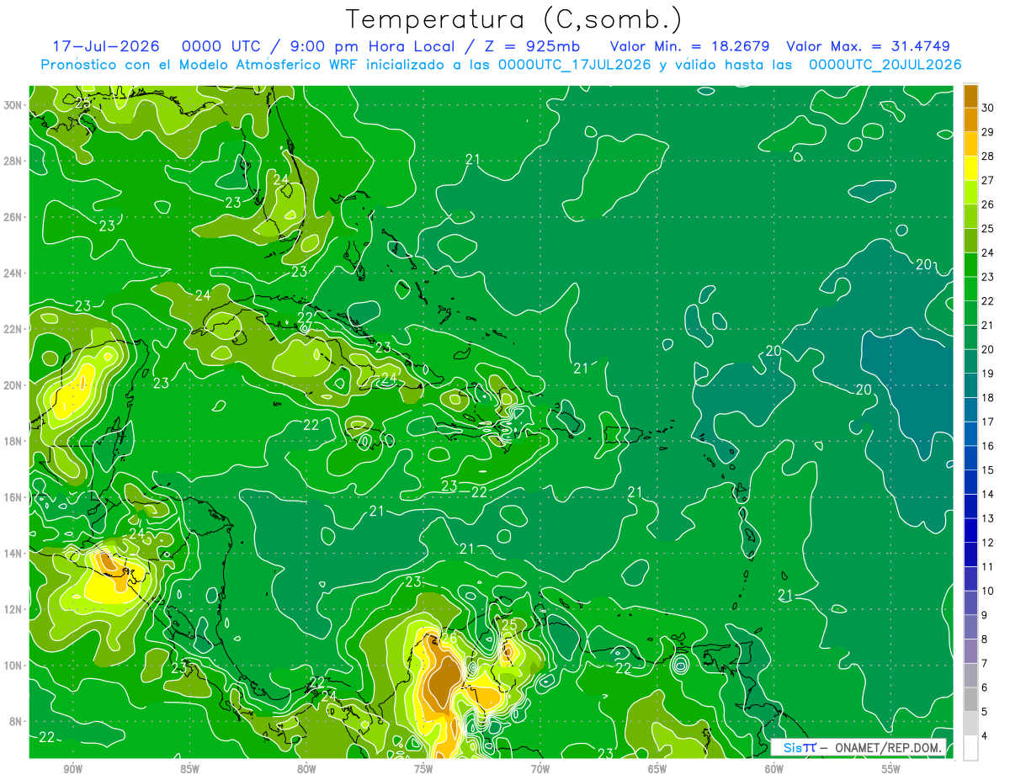Click the '80W' longitude label
This screenshot has height=780, width=1010.
[x=306, y=769]
